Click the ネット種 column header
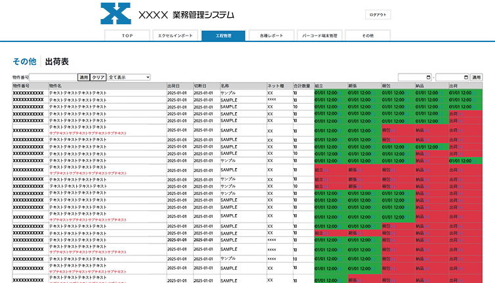The image size is (495, 283). (x=276, y=86)
